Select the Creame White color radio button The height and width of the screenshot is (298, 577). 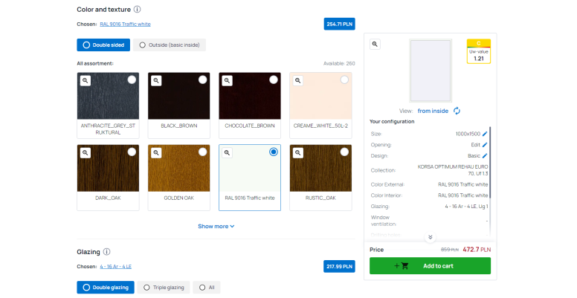point(344,80)
